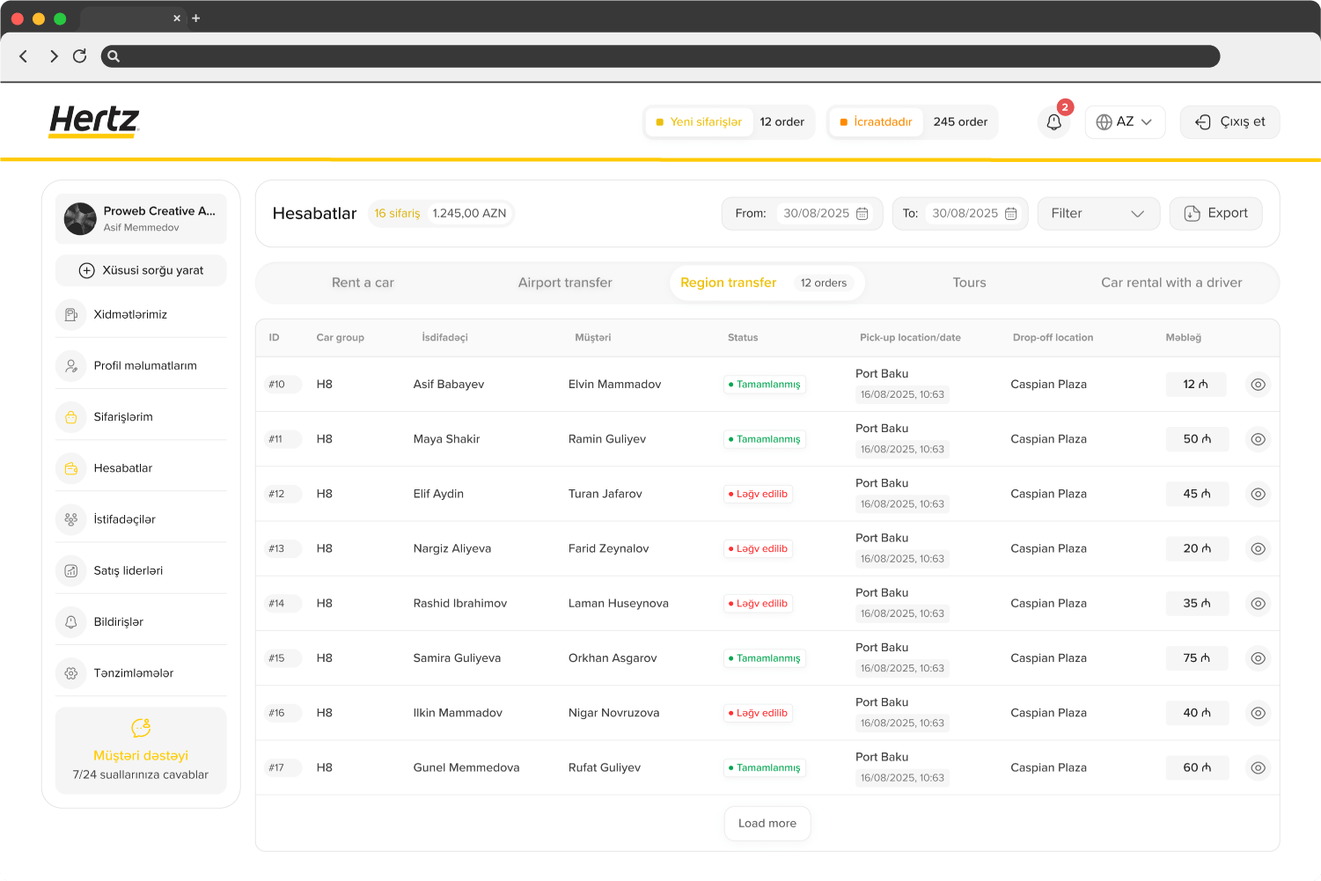1321x881 pixels.
Task: Click the browser refresh icon
Action: click(x=79, y=55)
